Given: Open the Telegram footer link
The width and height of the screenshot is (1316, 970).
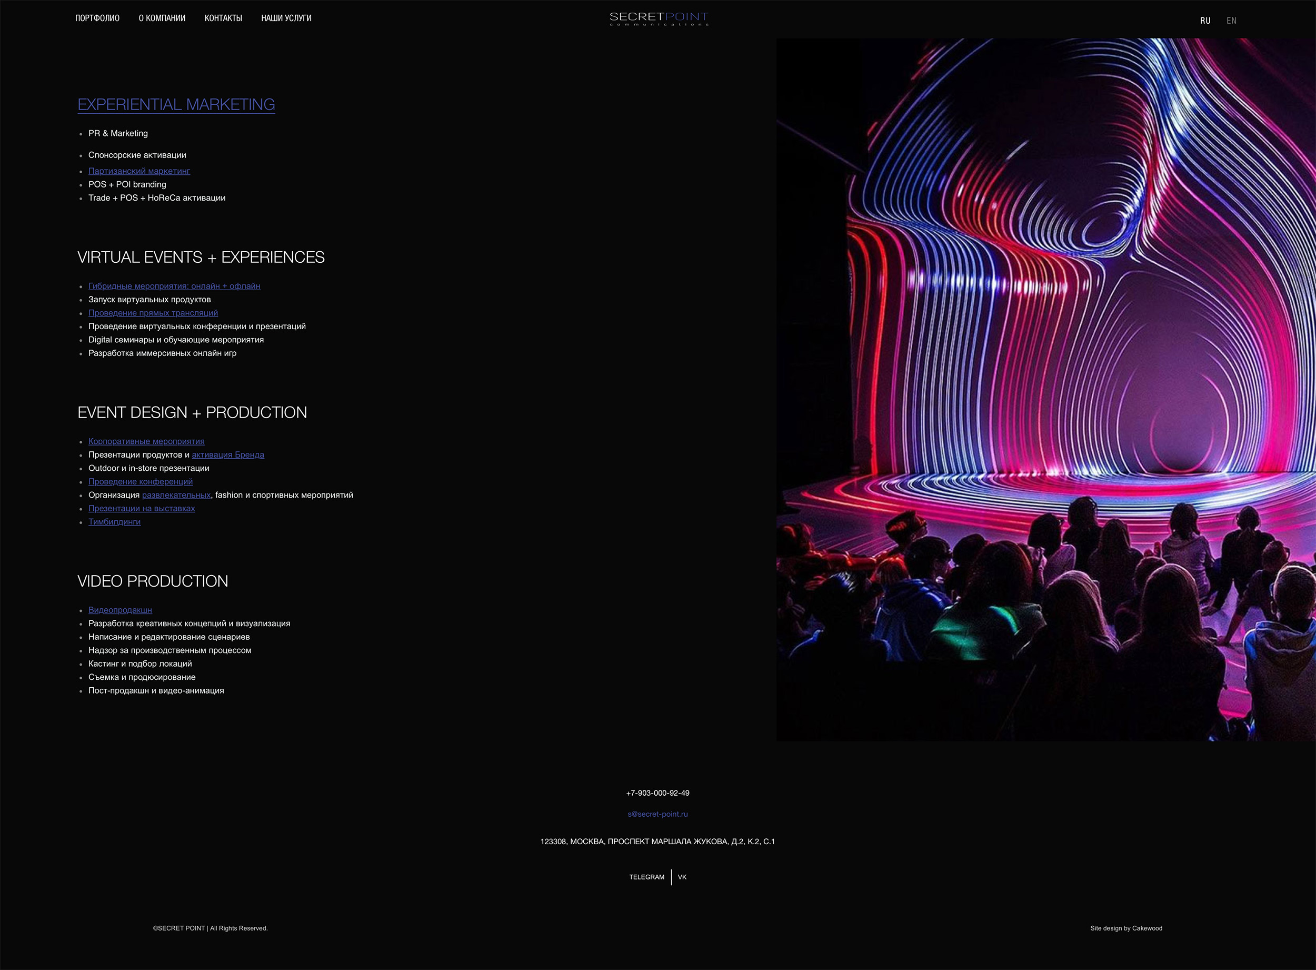Looking at the screenshot, I should coord(646,877).
